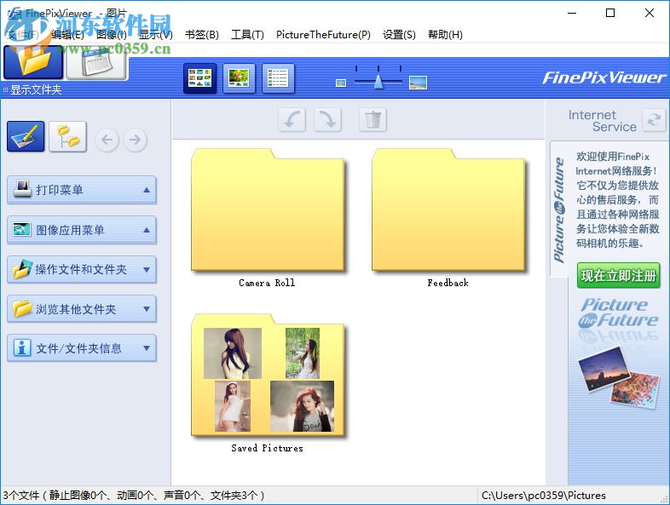Select the thumbnail grid view mode
Screen dimensions: 670x505
[199, 78]
